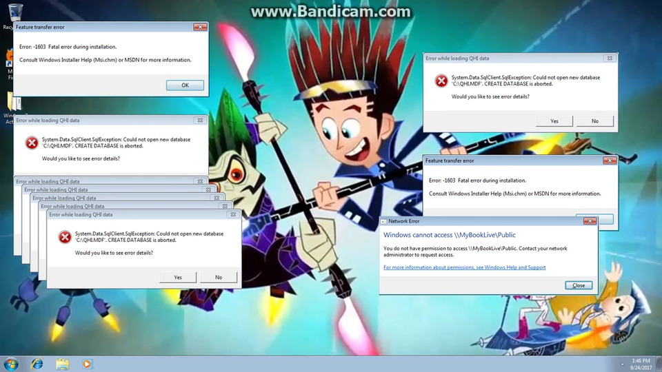Click OK in top-left Feature transfer error
Image resolution: width=662 pixels, height=372 pixels.
pos(185,85)
